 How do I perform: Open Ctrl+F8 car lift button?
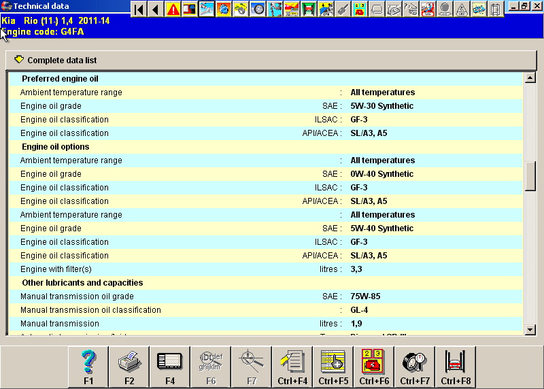click(x=456, y=367)
